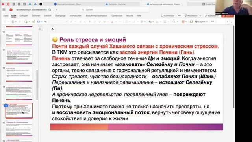Click the red Font Color icon
This screenshot has height=142, width=252.
(x=112, y=22)
